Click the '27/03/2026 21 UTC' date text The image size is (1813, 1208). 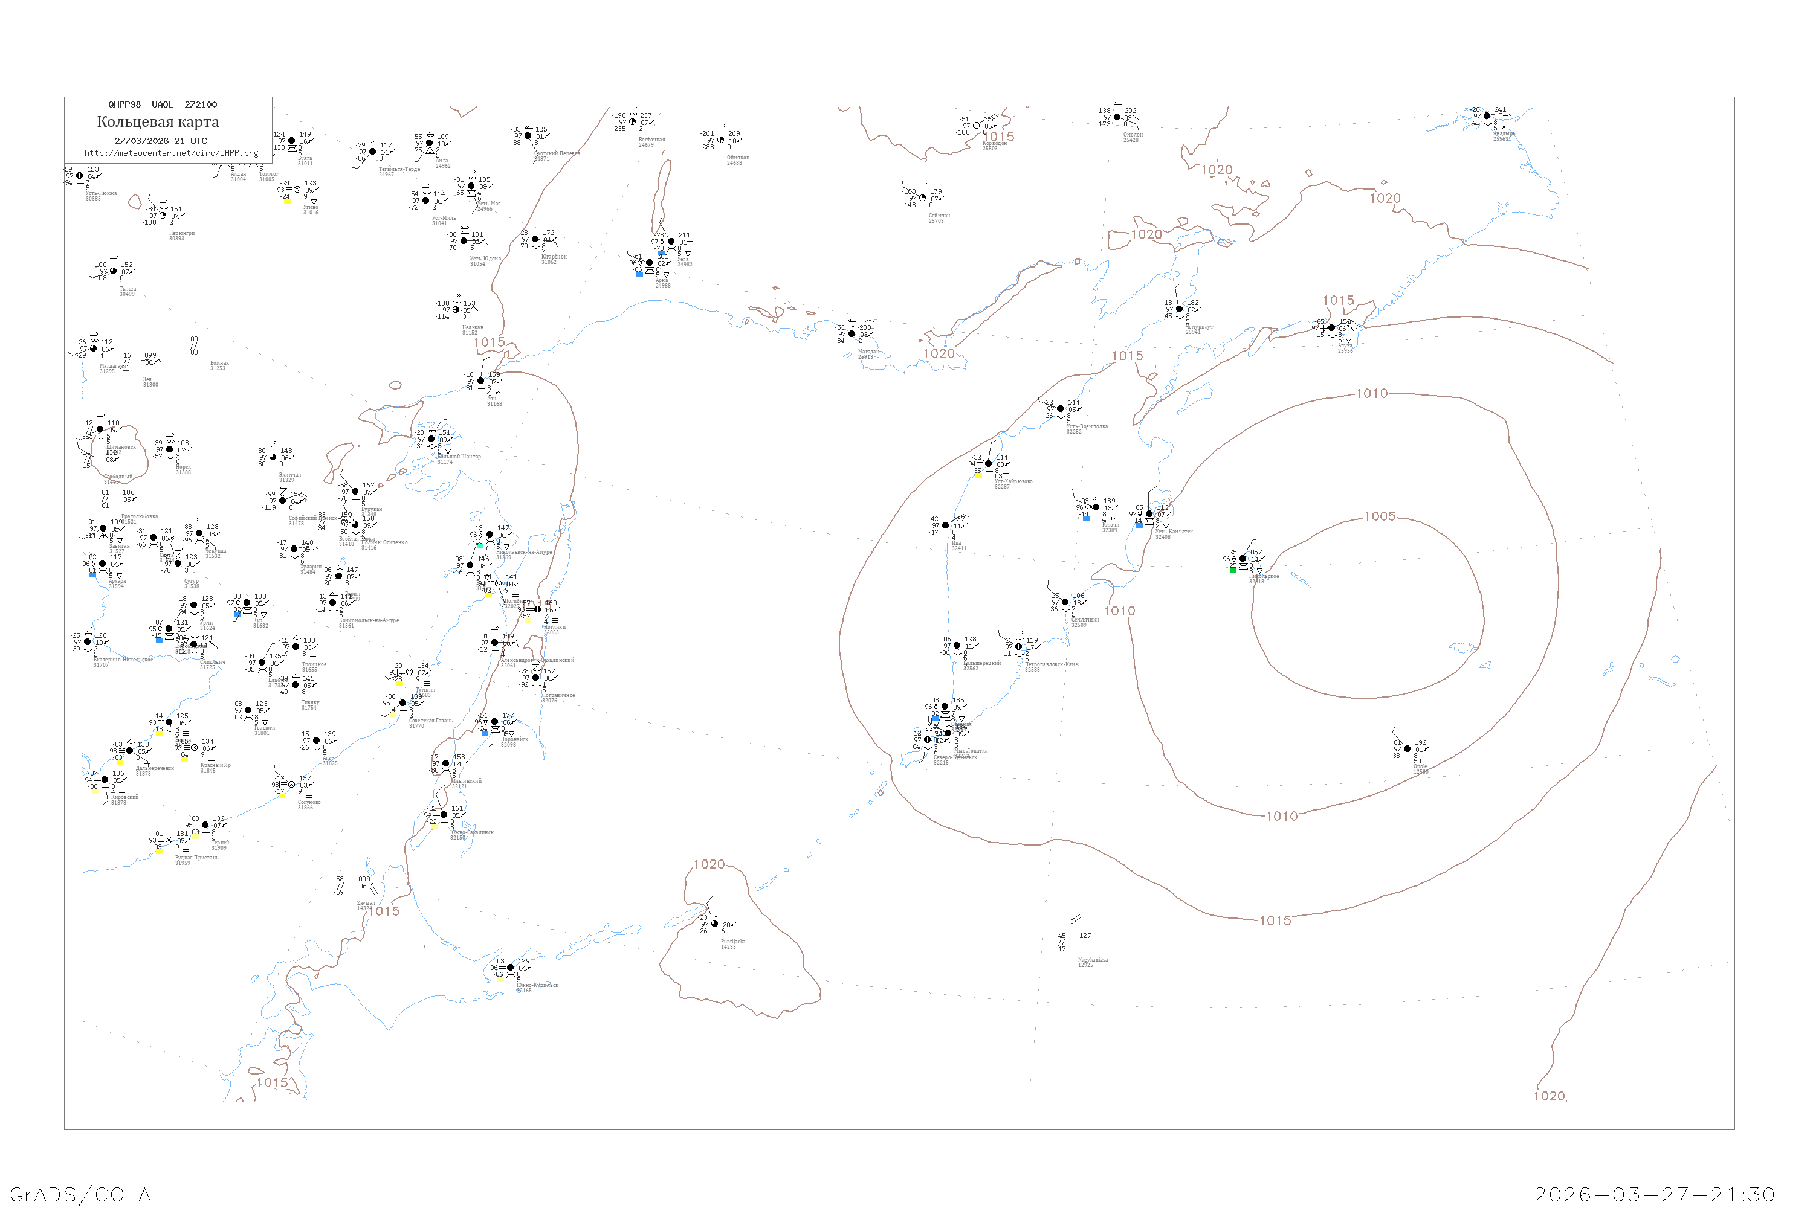coord(160,141)
